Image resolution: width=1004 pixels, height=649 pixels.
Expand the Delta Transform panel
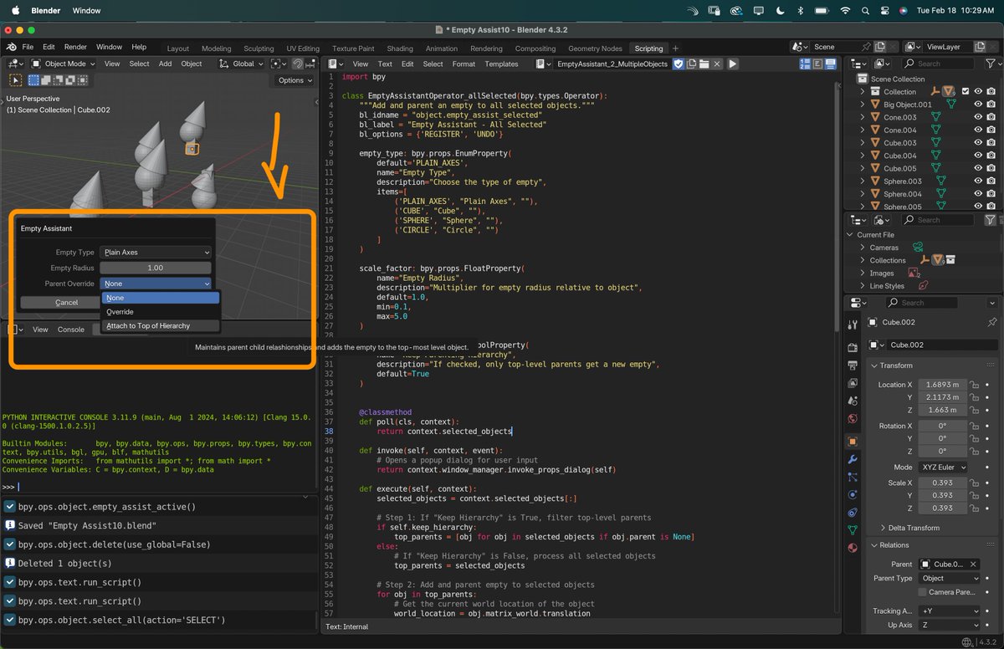pos(911,528)
